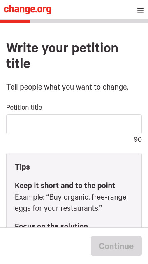Click blank header area between logo and menu
This screenshot has width=148, height=264.
click(x=94, y=10)
